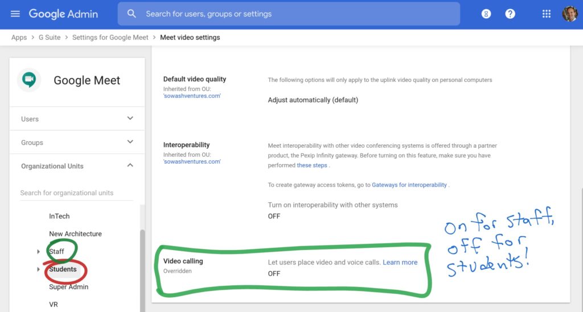Viewport: 583px width, 312px height.
Task: Select the Students organizational unit
Action: pos(63,269)
